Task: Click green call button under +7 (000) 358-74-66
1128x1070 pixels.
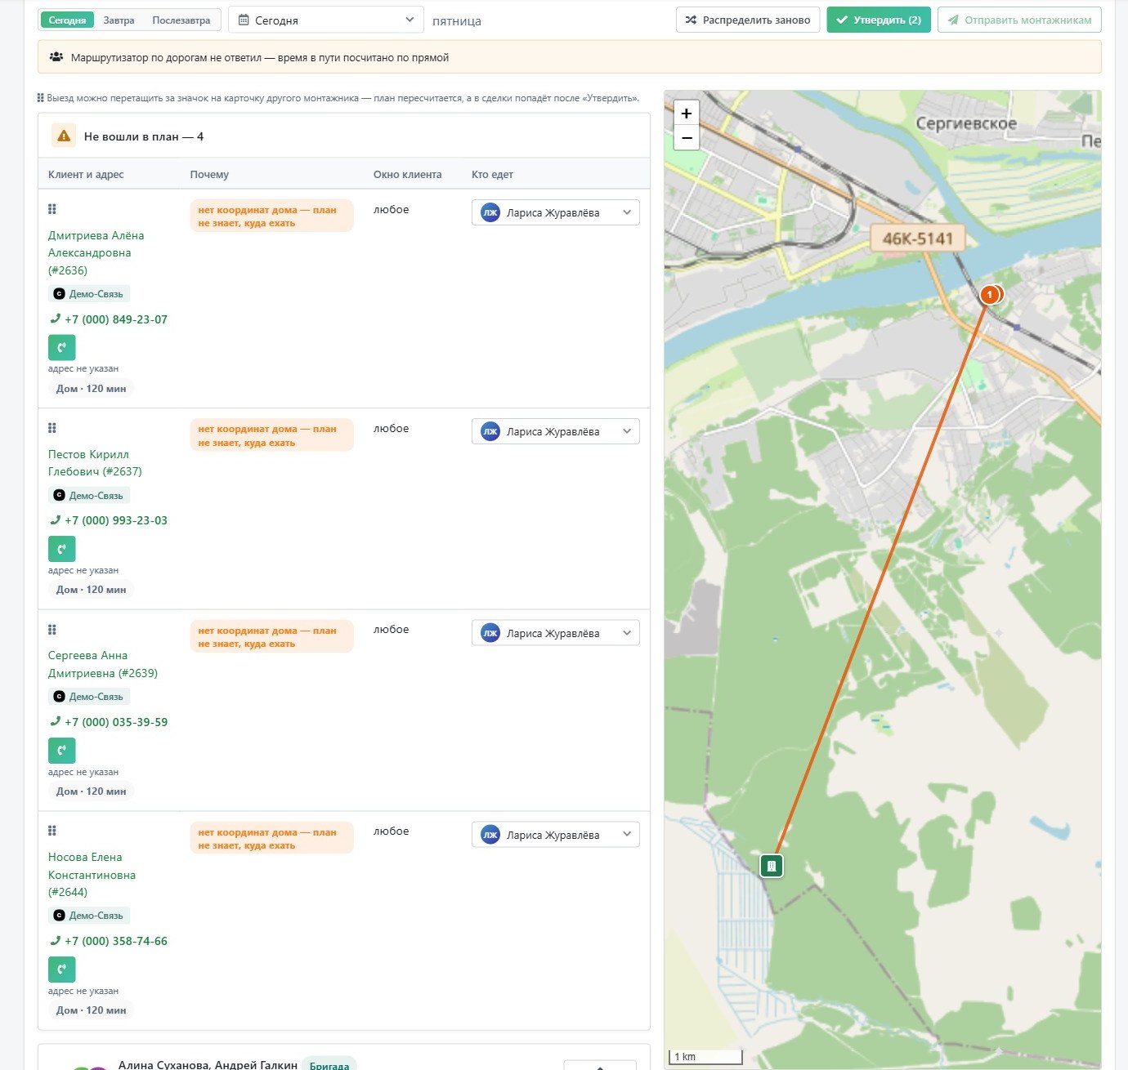Action: click(x=62, y=970)
